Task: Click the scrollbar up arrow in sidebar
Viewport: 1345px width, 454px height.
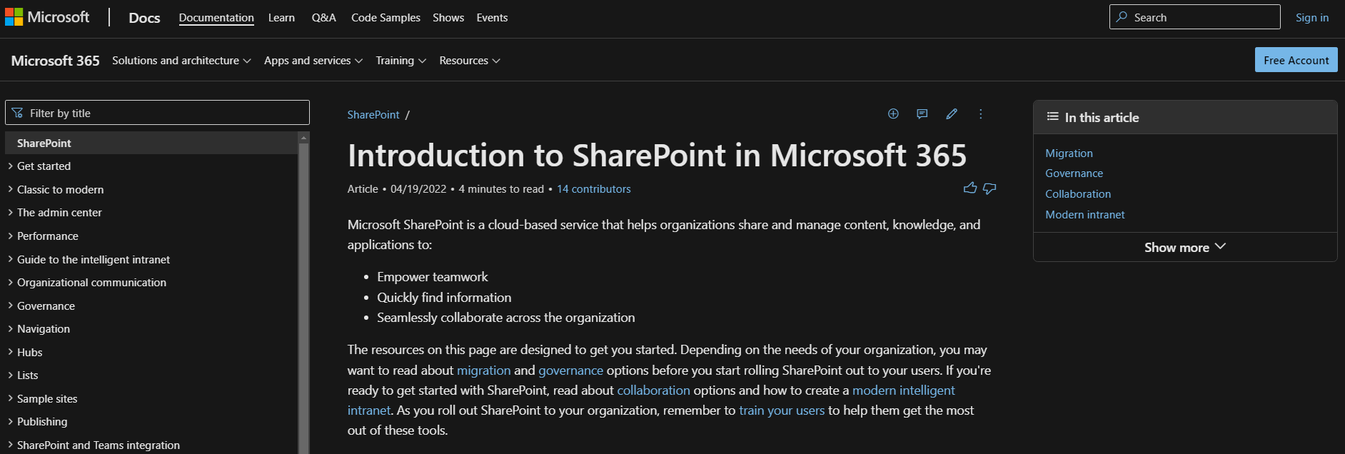Action: click(303, 137)
